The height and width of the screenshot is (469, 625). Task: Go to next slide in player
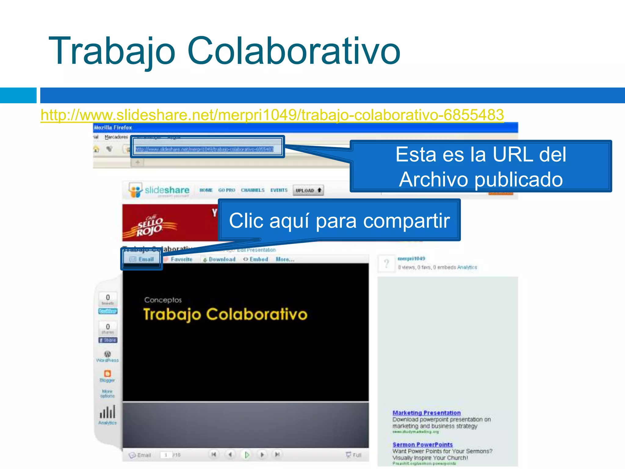click(262, 455)
